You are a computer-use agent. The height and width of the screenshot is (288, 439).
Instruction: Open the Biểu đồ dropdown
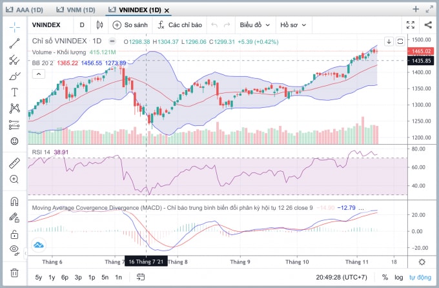tap(255, 25)
